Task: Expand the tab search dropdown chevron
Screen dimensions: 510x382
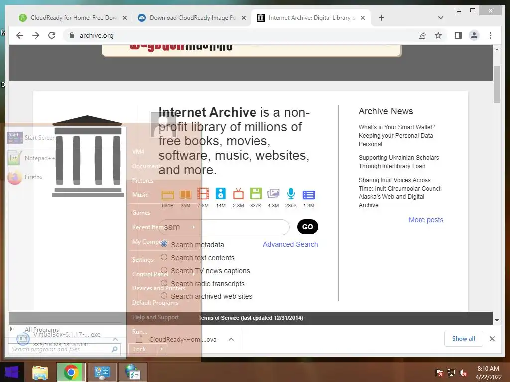Action: tap(441, 18)
